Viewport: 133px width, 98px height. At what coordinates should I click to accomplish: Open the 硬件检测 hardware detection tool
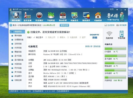(16, 17)
